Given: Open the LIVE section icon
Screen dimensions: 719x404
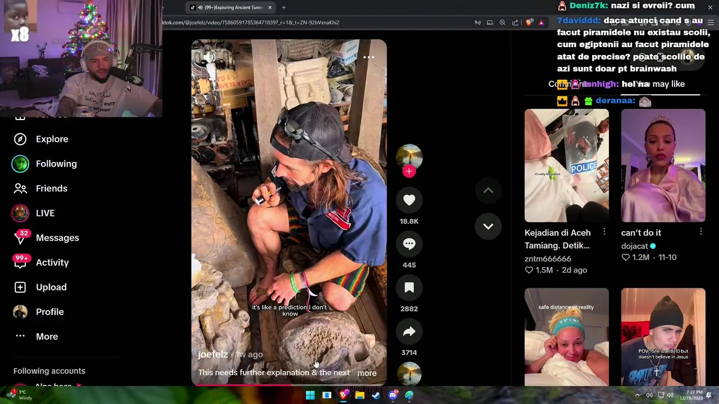Looking at the screenshot, I should (x=20, y=213).
